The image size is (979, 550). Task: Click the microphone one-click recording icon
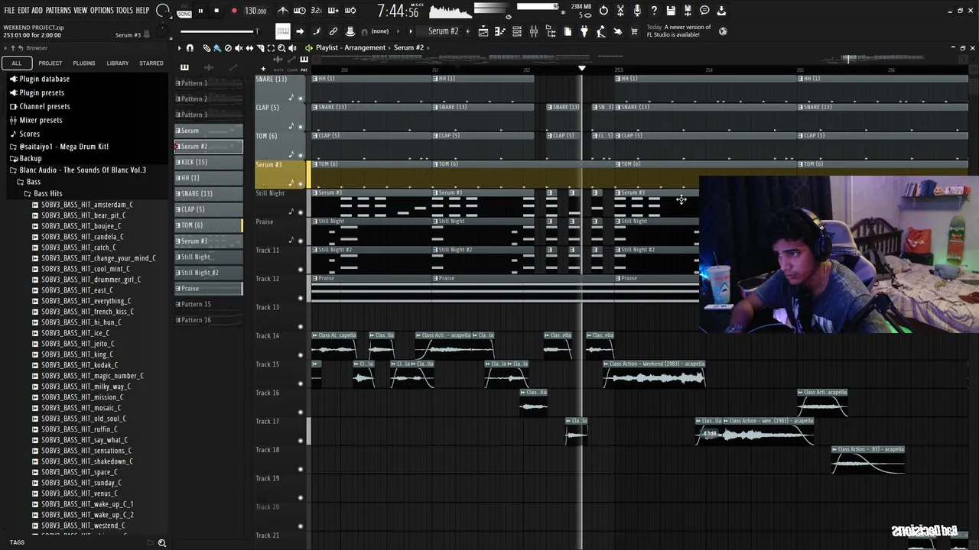[x=636, y=11]
